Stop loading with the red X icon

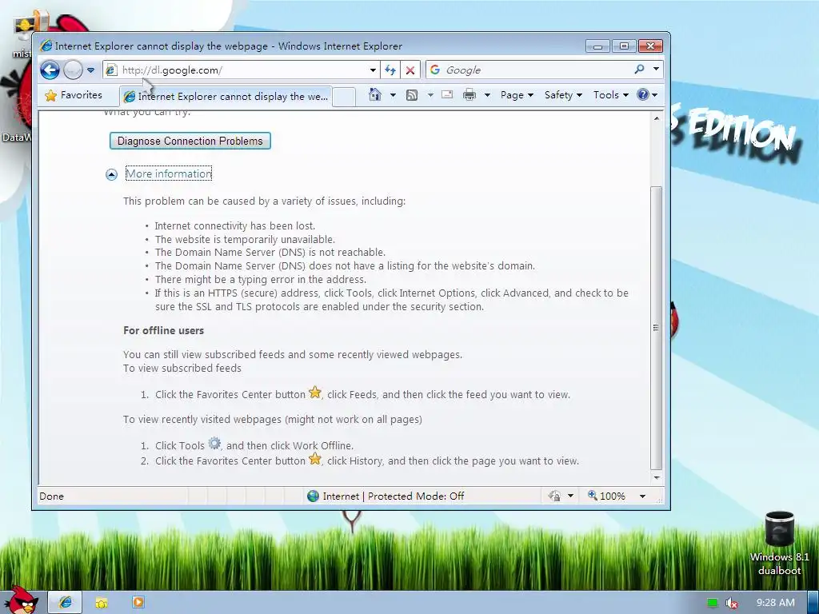tap(410, 70)
